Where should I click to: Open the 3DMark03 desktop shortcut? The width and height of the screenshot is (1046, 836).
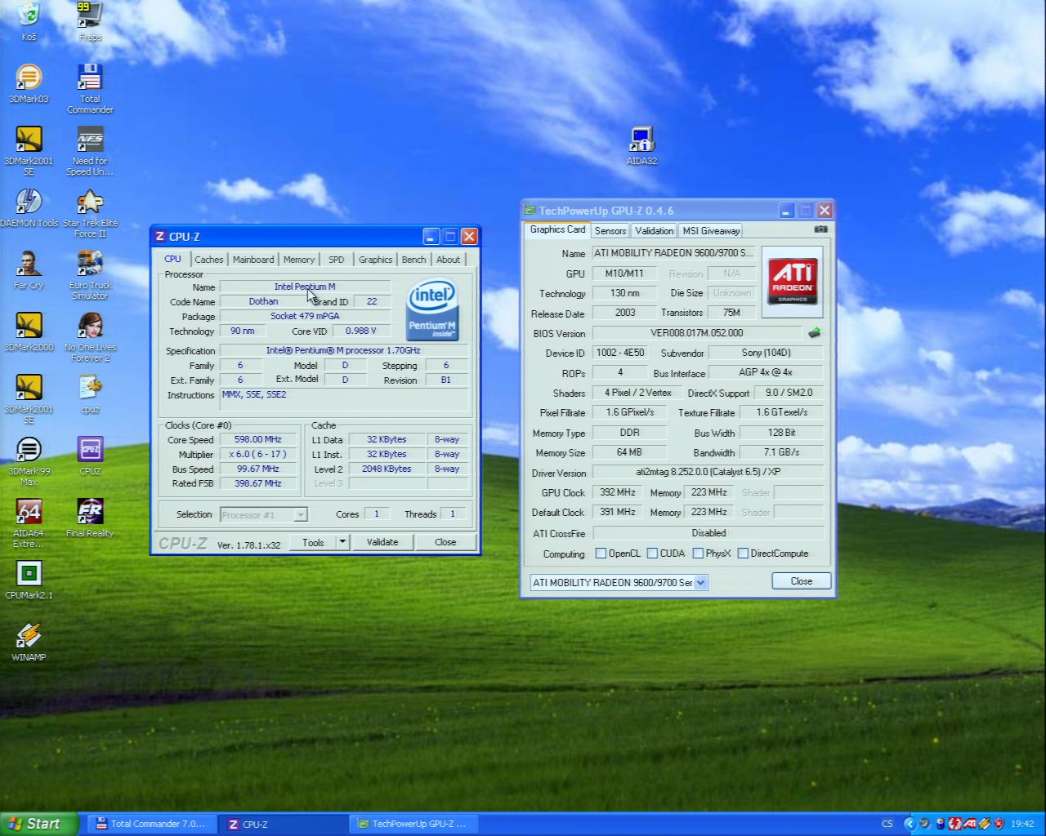29,78
